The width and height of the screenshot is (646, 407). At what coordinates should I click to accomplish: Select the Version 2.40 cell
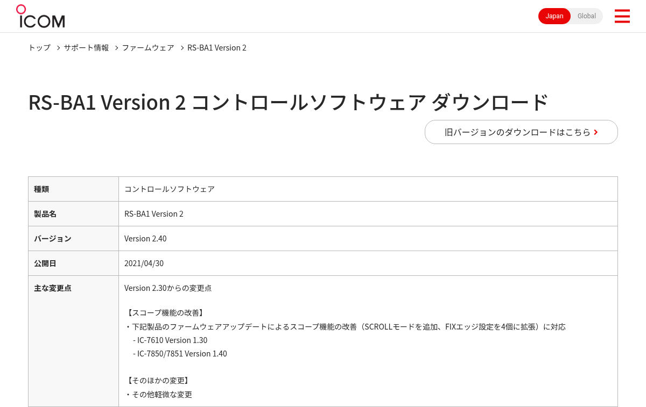click(x=368, y=239)
